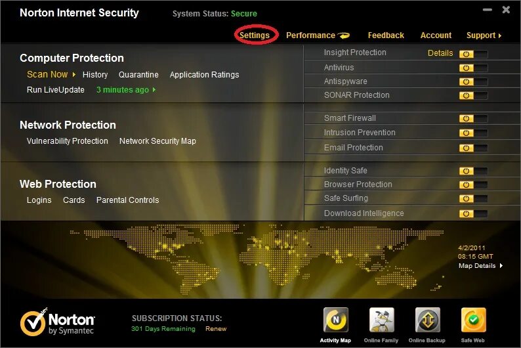Click the Norton by Symantec logo
Viewport: 521px width, 348px height.
(x=57, y=322)
